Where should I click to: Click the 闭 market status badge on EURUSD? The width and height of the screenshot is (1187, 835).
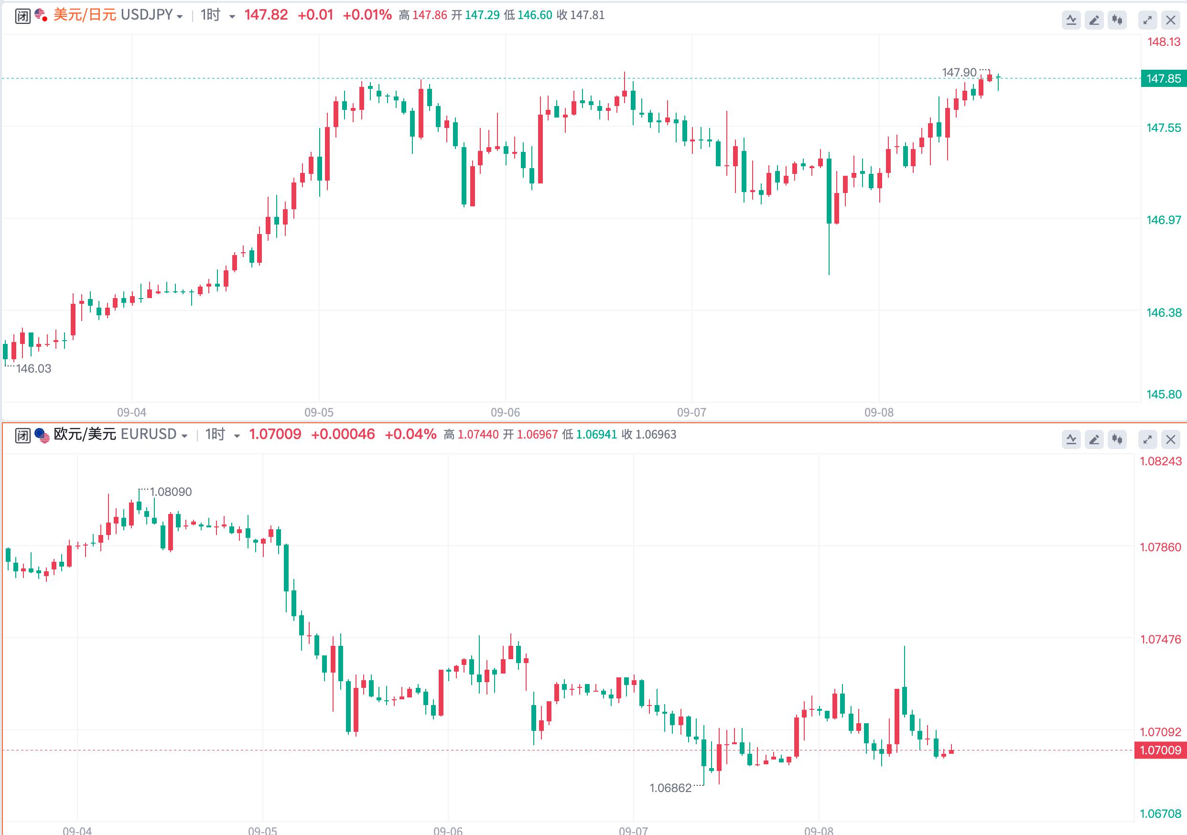[x=23, y=435]
